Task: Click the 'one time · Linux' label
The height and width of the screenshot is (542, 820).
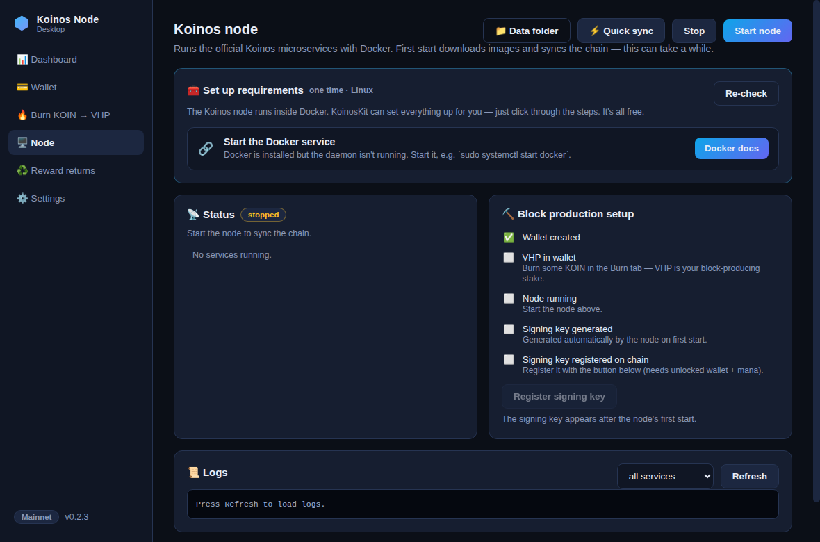Action: tap(341, 90)
